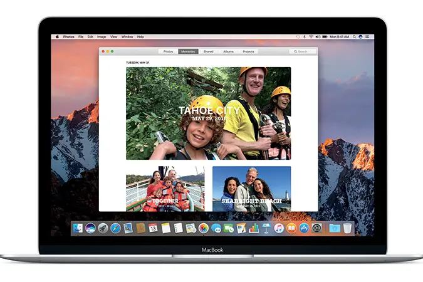Open the Tahoe City memory
Viewport: 423px width, 282px height.
click(x=208, y=113)
